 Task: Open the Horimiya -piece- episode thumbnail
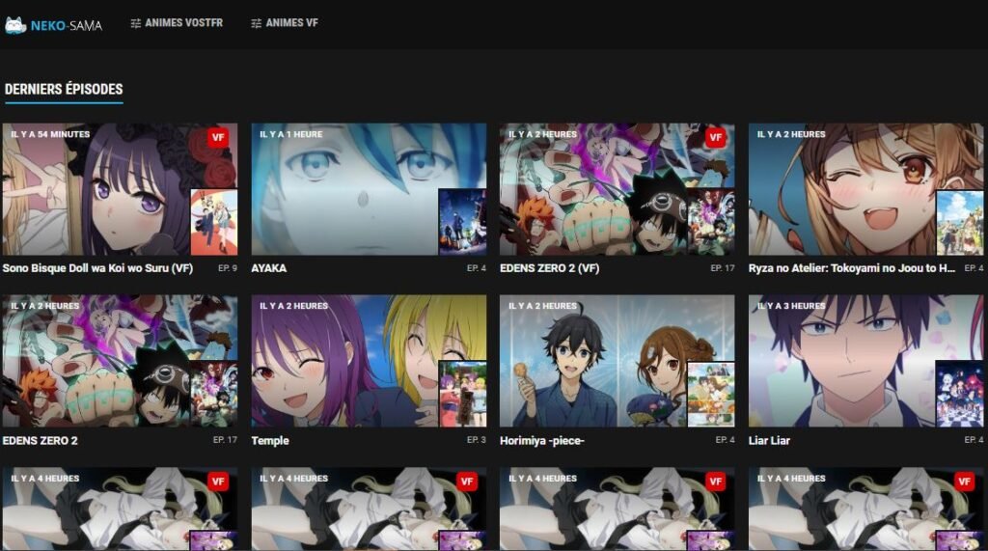click(617, 361)
